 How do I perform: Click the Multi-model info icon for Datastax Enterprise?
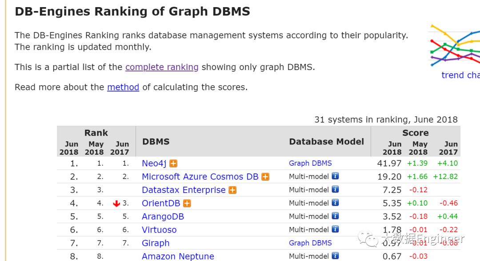(x=335, y=190)
